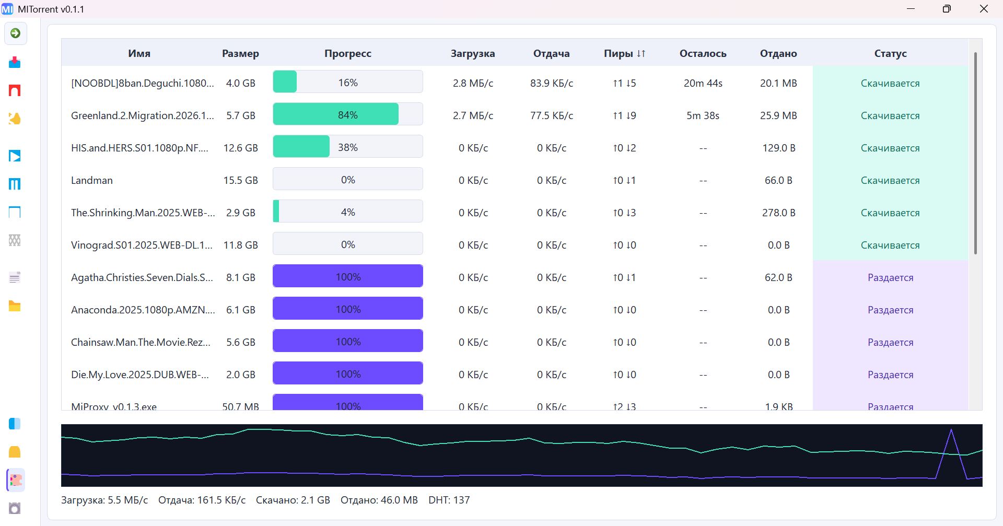Open the yellow folder sidebar icon
This screenshot has height=526, width=1003.
[x=15, y=307]
